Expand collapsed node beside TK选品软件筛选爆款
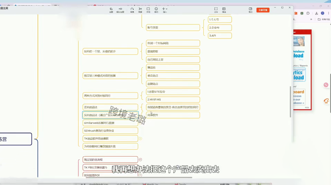This screenshot has width=331, height=185. 140,139
